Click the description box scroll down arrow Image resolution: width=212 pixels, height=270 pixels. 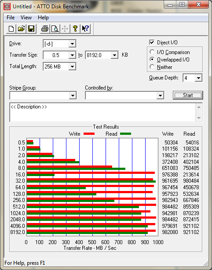point(199,118)
